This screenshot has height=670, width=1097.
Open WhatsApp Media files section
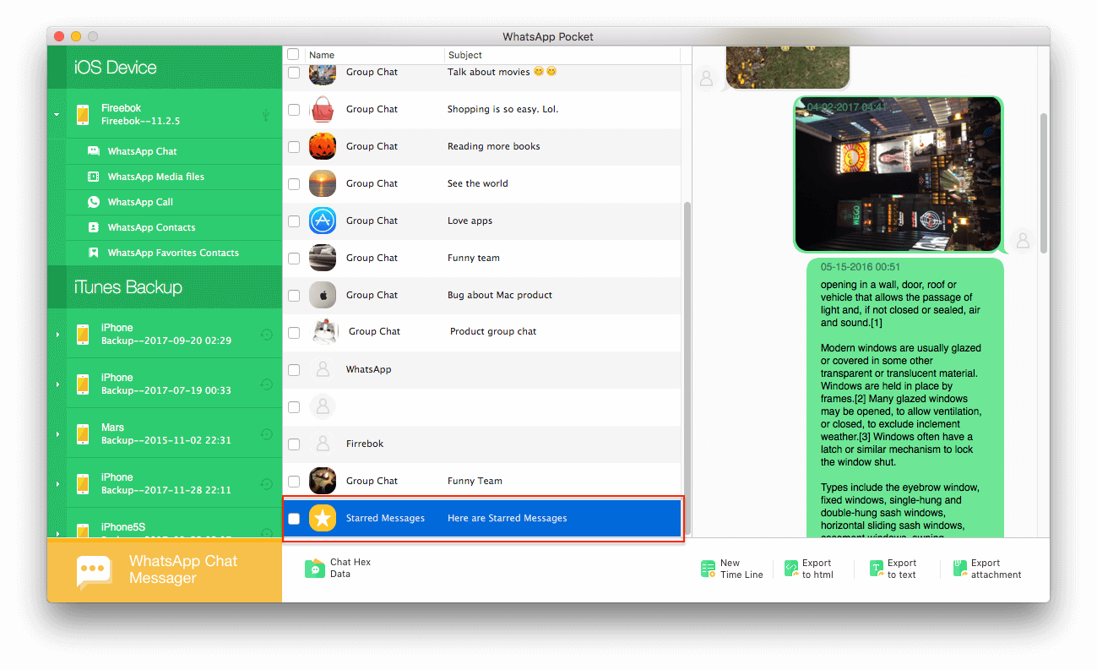pos(155,177)
